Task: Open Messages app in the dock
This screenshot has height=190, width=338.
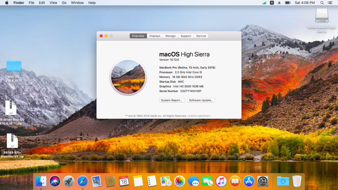Action: pos(193,181)
